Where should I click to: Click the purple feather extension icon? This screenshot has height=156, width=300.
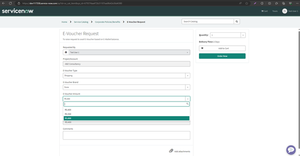(255, 3)
